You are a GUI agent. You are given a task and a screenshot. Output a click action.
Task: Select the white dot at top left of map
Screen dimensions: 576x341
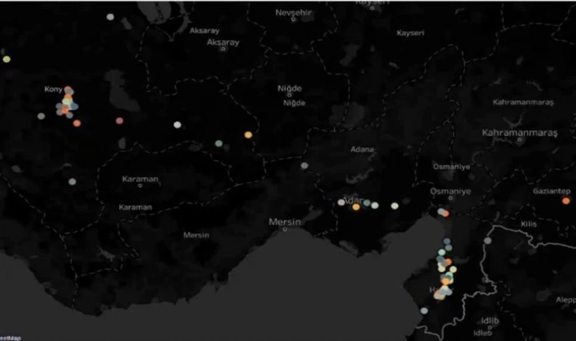pos(111,17)
